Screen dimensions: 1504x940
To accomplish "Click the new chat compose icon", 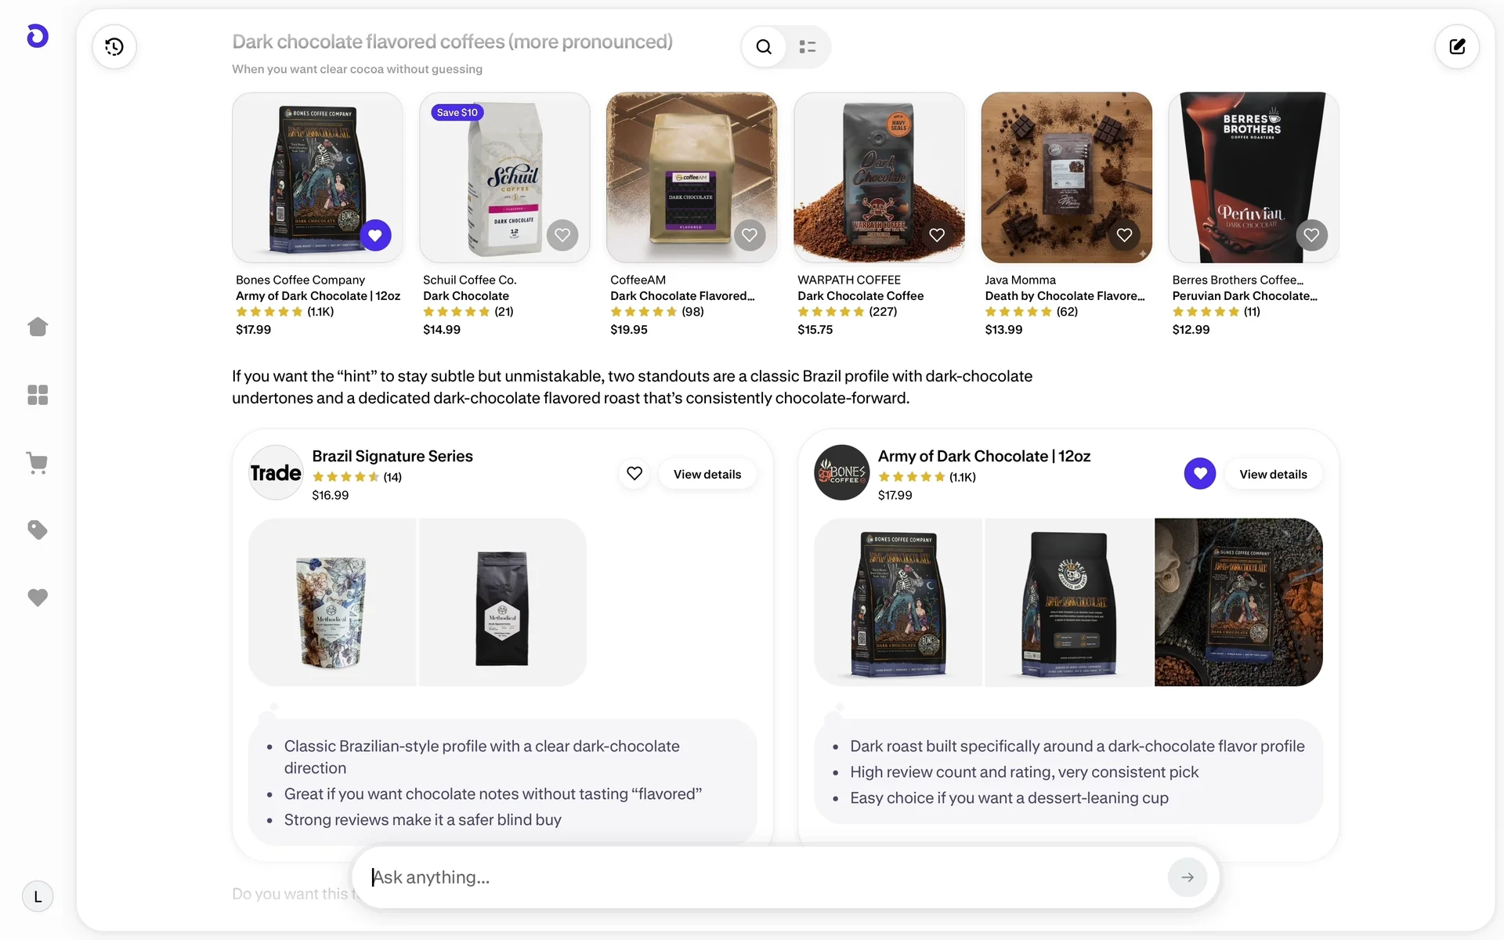I will pyautogui.click(x=1456, y=47).
